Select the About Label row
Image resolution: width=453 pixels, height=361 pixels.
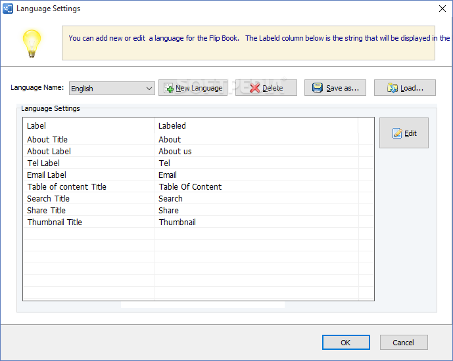pyautogui.click(x=199, y=152)
